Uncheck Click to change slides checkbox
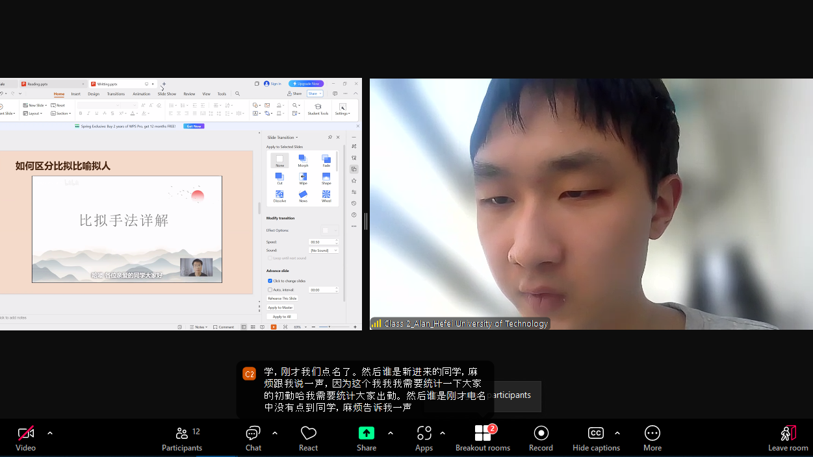The width and height of the screenshot is (813, 457). click(270, 281)
